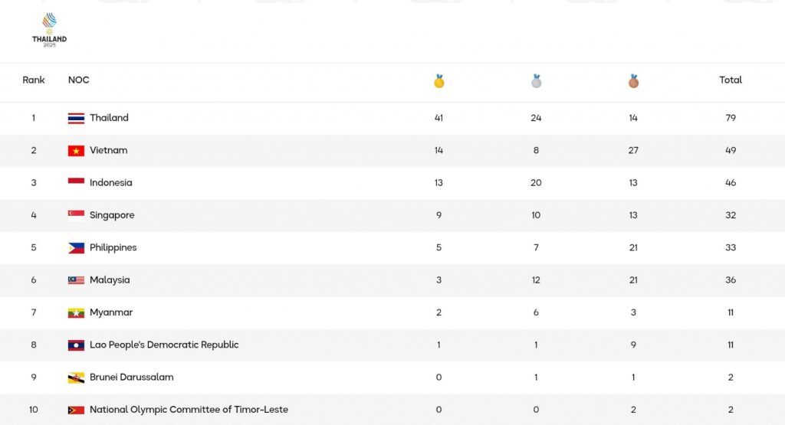Viewport: 785px width, 425px height.
Task: Open the Vietnam country name
Action: click(x=109, y=151)
